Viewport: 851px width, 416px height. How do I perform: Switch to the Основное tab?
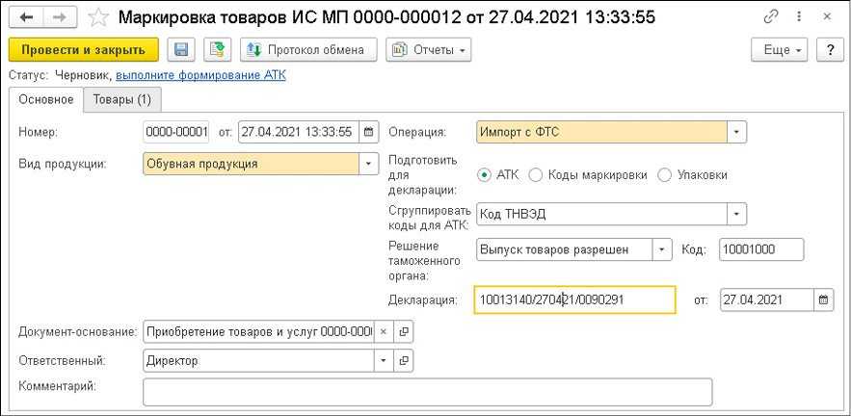click(46, 100)
